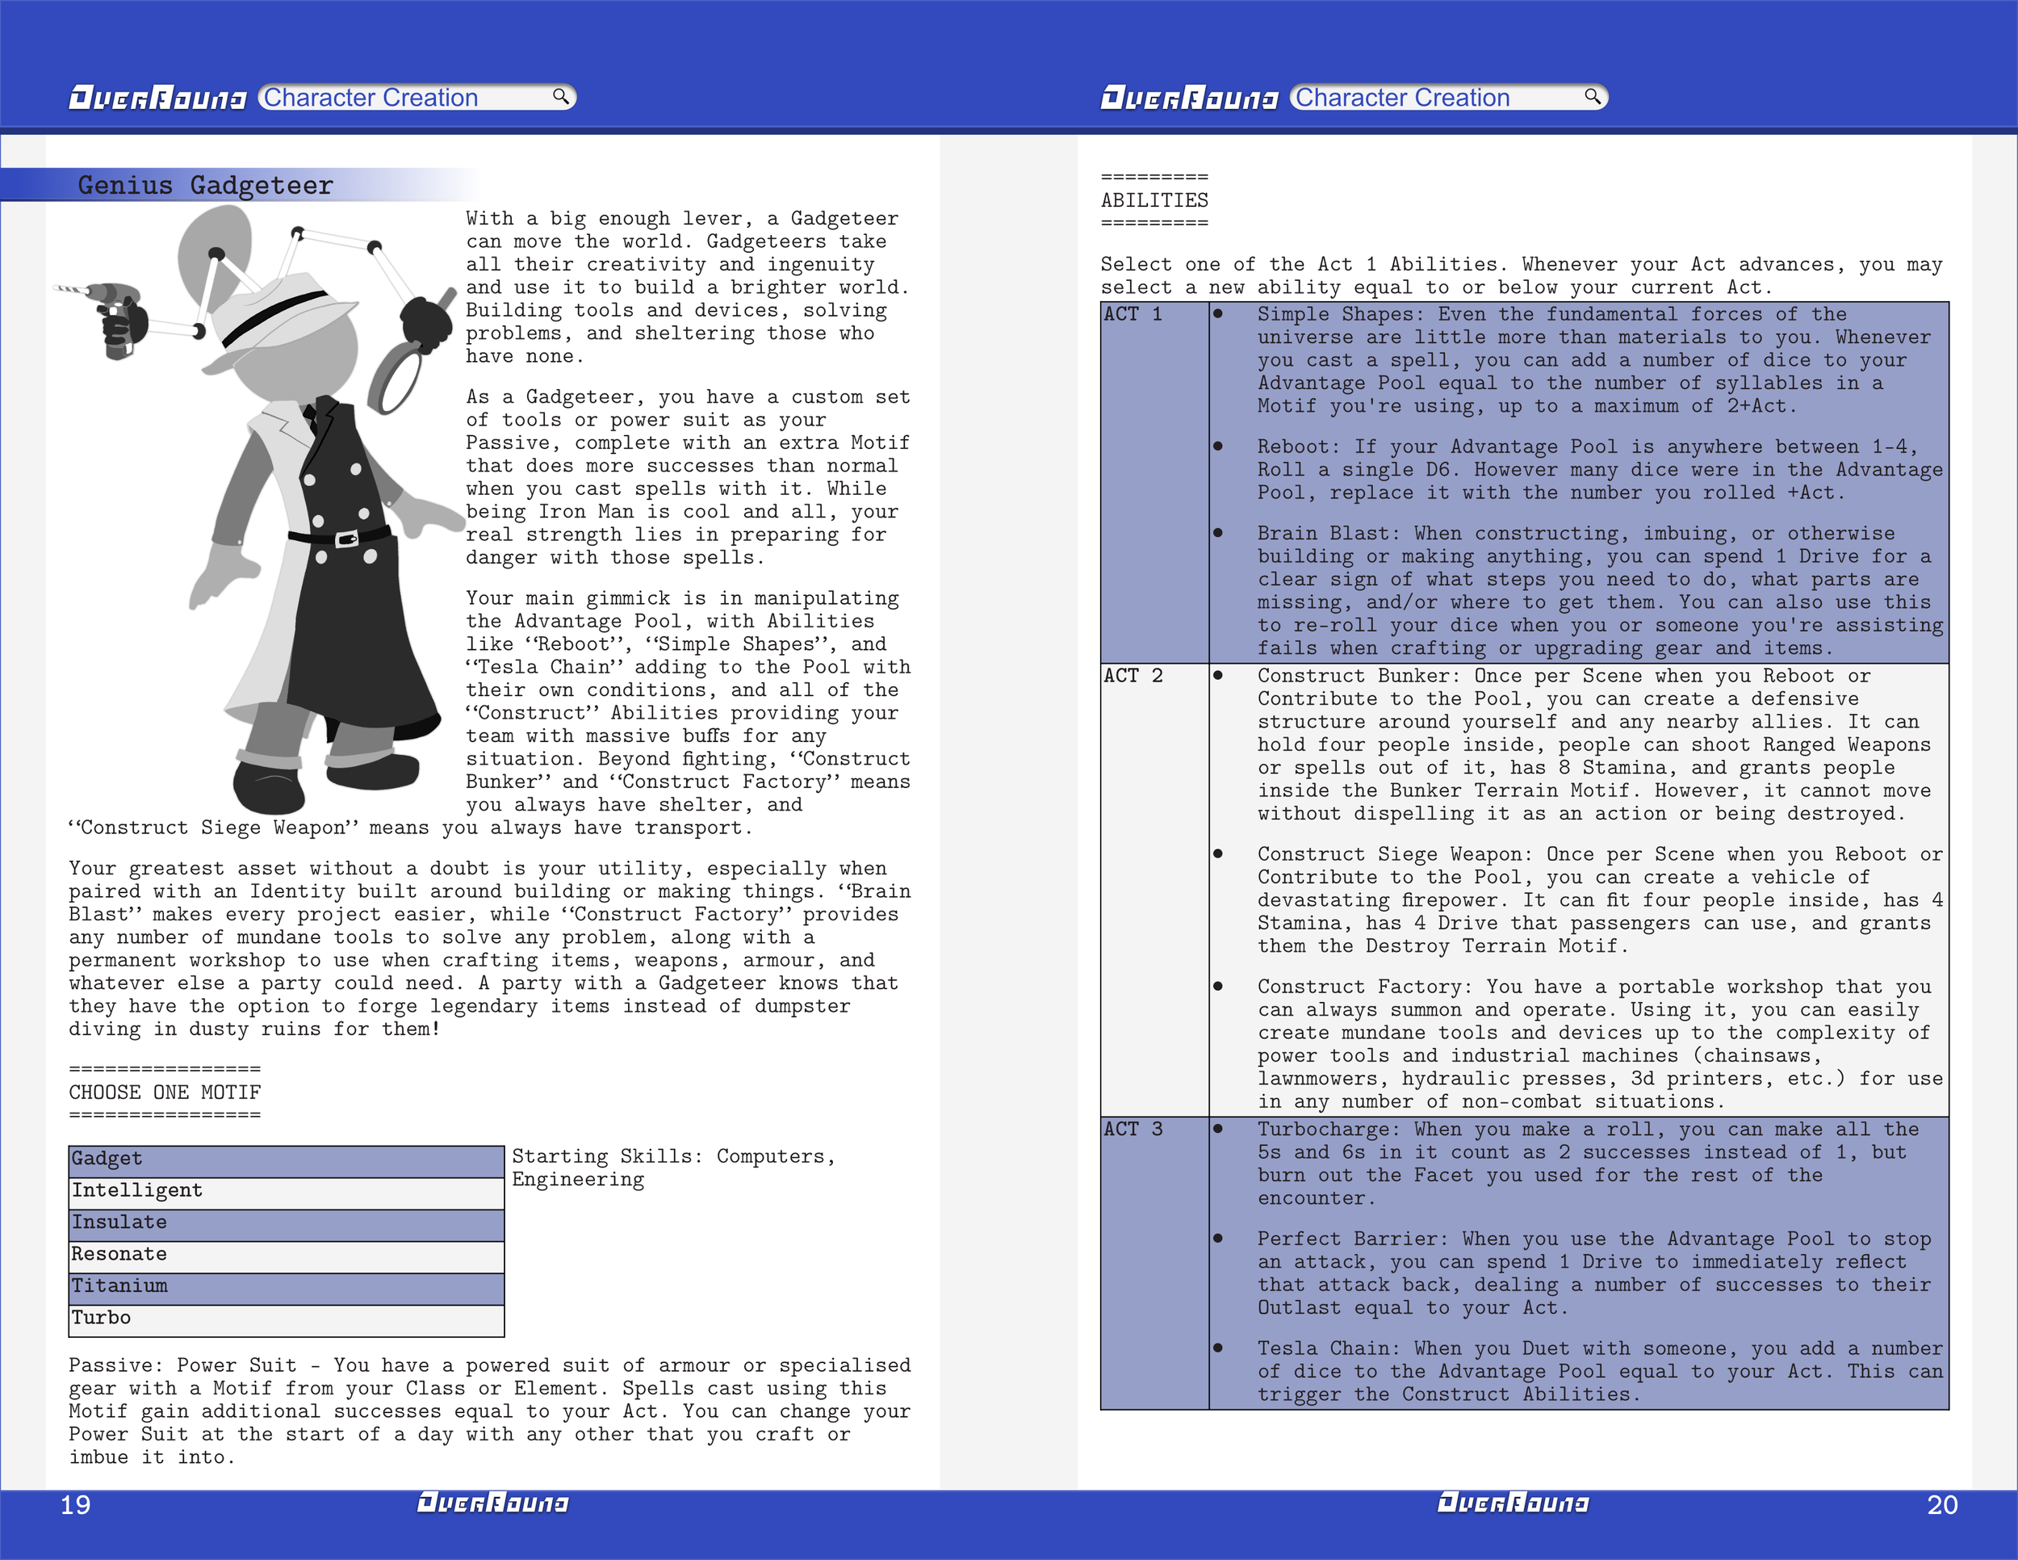The height and width of the screenshot is (1560, 2018).
Task: Click the OverBound logo in right header
Action: point(1189,98)
